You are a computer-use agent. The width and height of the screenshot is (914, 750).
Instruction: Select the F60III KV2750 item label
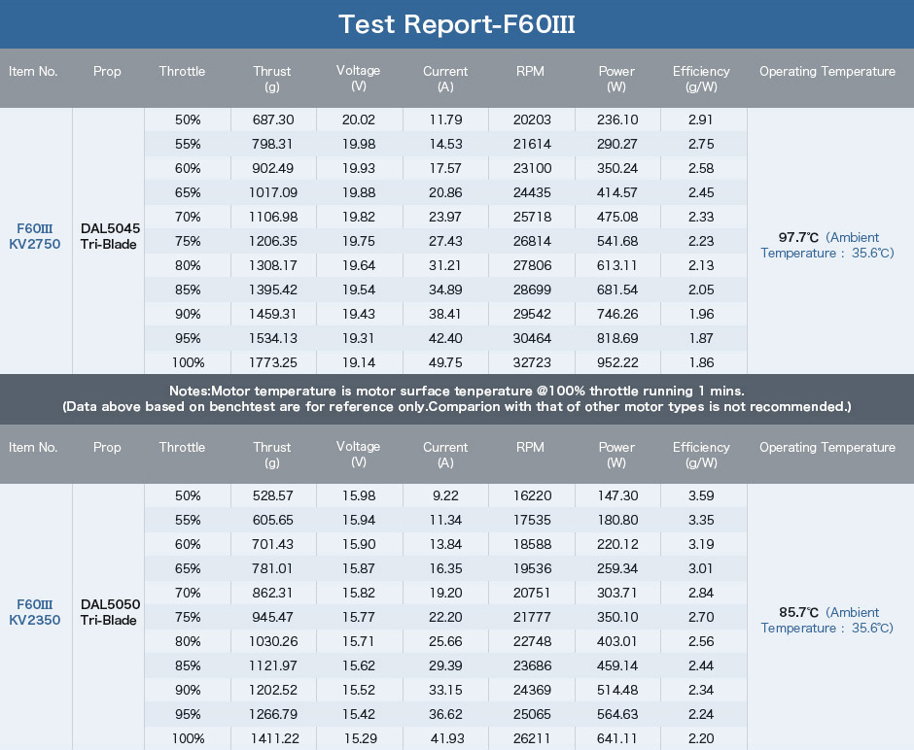(34, 236)
